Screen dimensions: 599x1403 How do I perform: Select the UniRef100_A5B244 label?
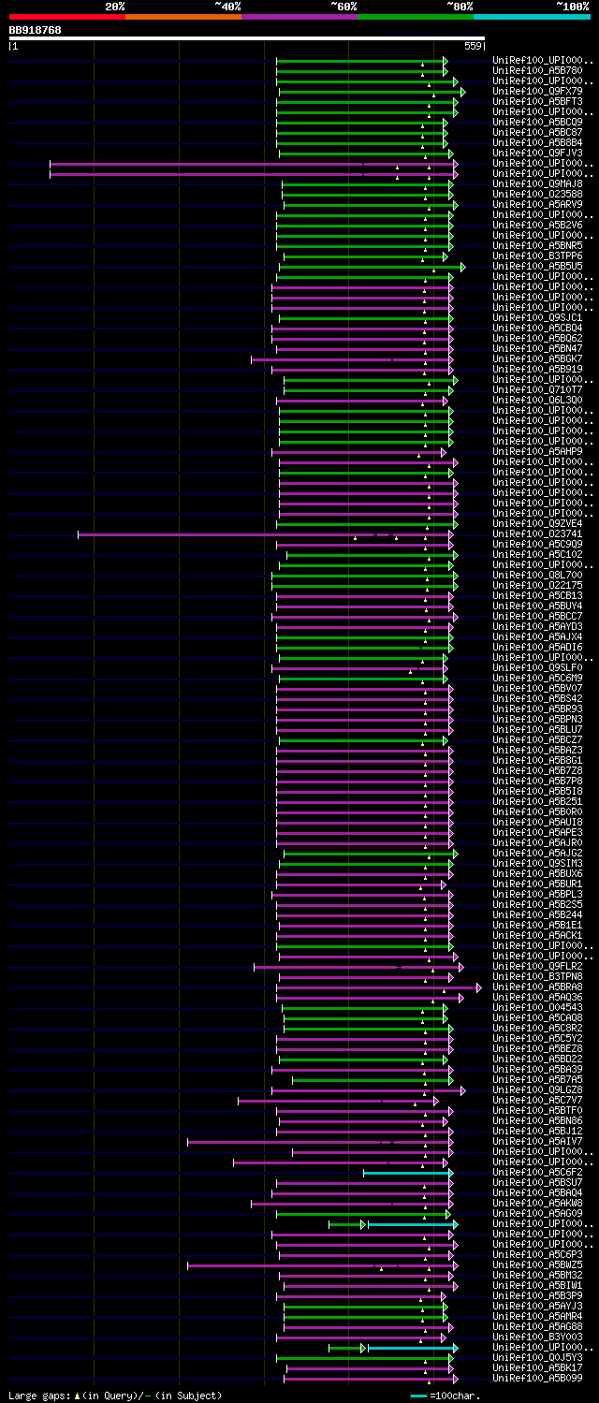click(537, 914)
